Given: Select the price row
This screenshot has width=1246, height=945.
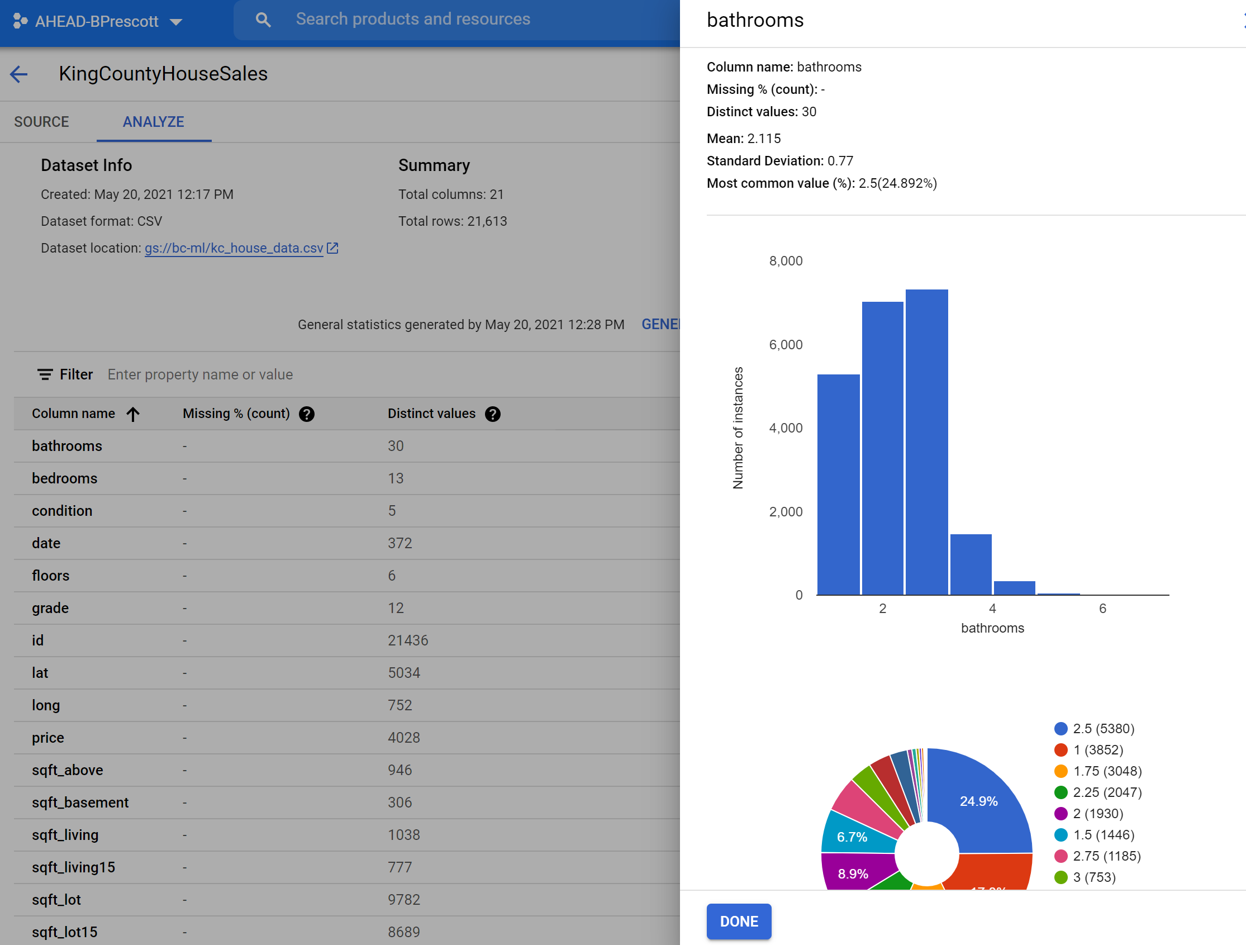Looking at the screenshot, I should point(346,738).
